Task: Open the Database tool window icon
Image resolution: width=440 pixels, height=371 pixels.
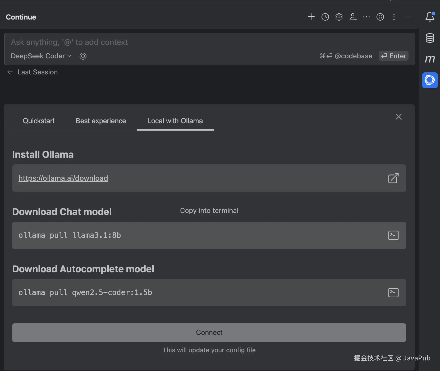Action: pos(430,38)
